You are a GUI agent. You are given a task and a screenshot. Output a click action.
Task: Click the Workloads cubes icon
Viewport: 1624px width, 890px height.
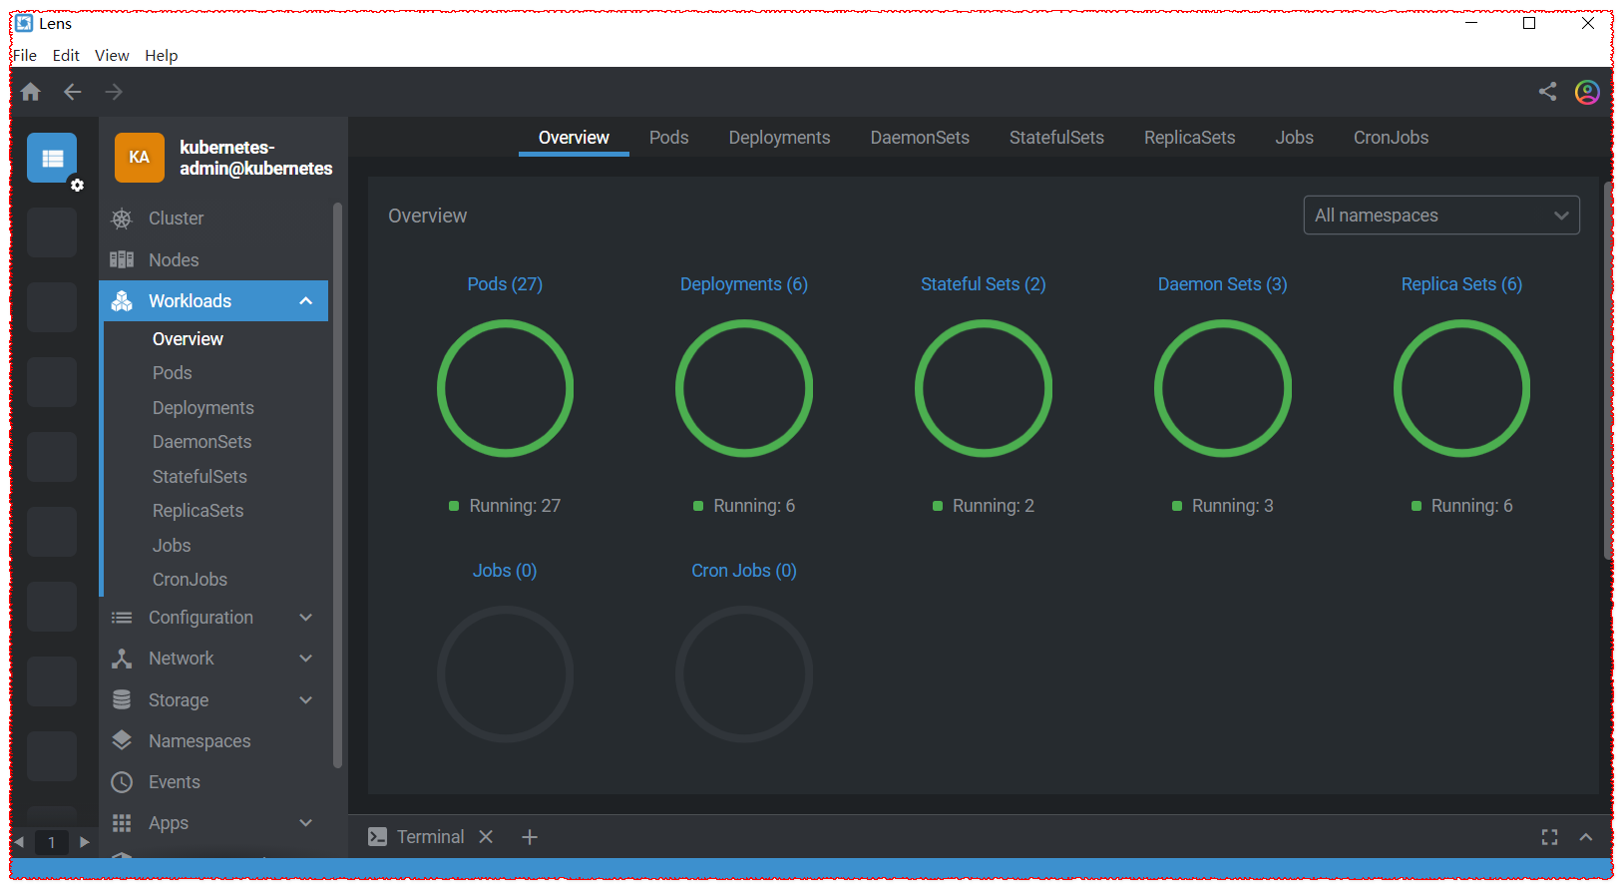[122, 301]
